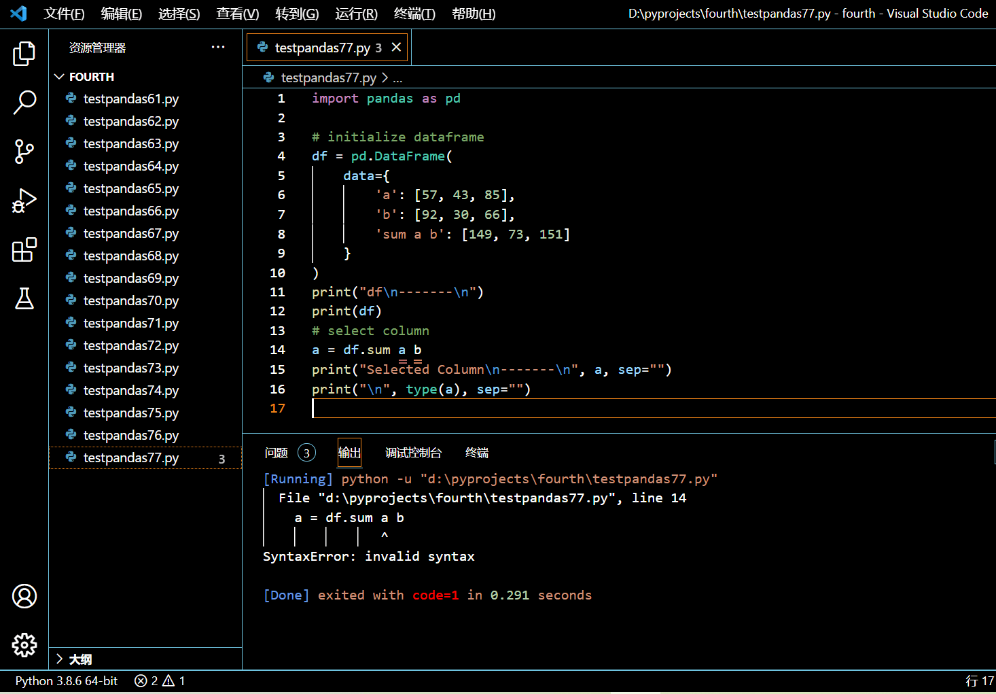Open testpandas61.py in explorer
Image resolution: width=996 pixels, height=694 pixels.
click(x=145, y=99)
